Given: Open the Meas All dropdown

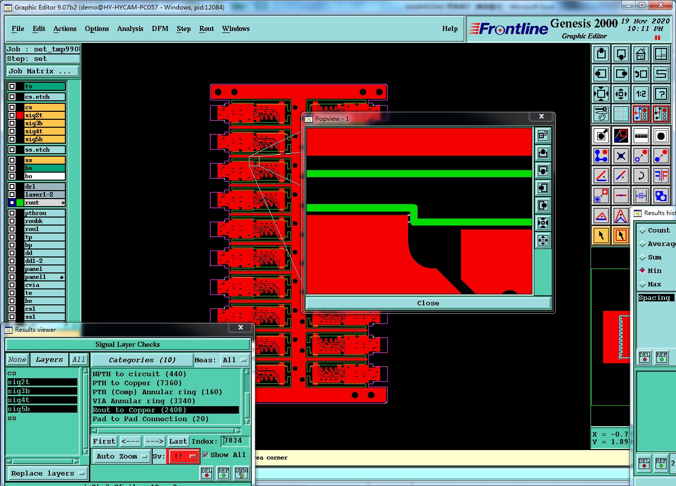Looking at the screenshot, I should pos(234,360).
